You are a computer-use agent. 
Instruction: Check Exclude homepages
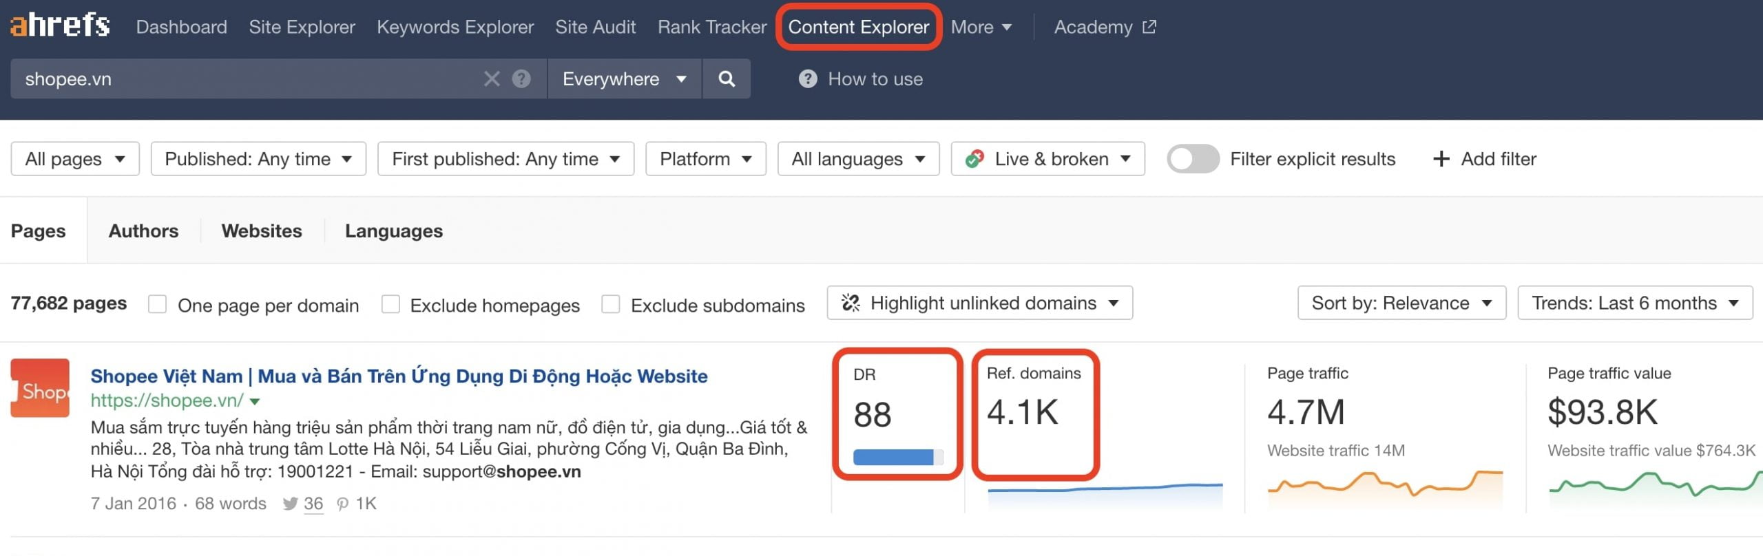coord(390,304)
